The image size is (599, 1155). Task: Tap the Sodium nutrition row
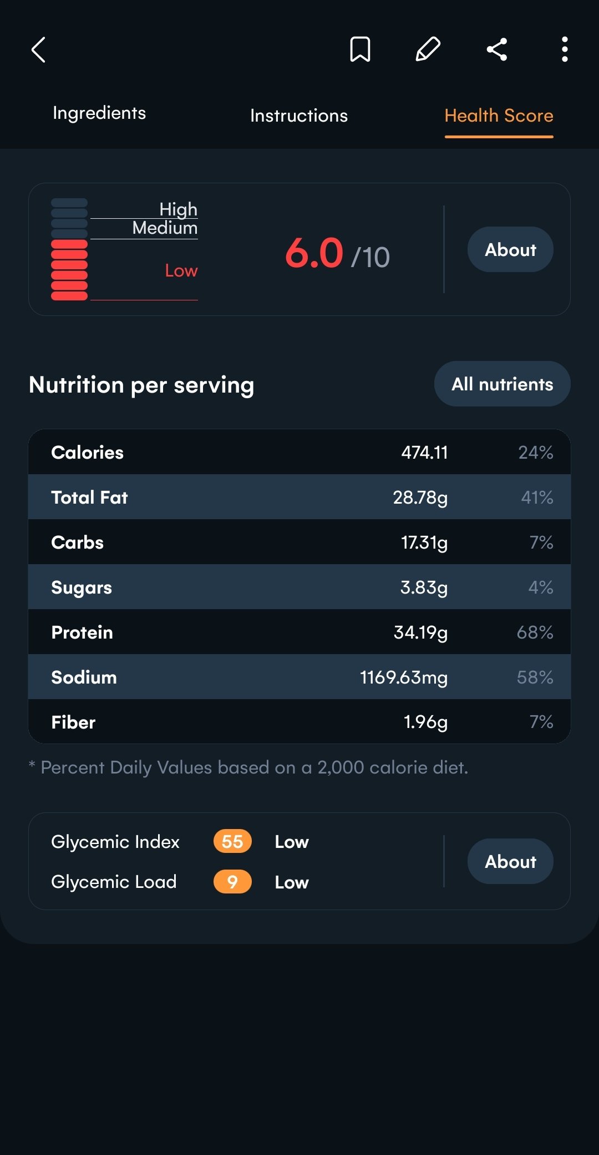coord(299,677)
